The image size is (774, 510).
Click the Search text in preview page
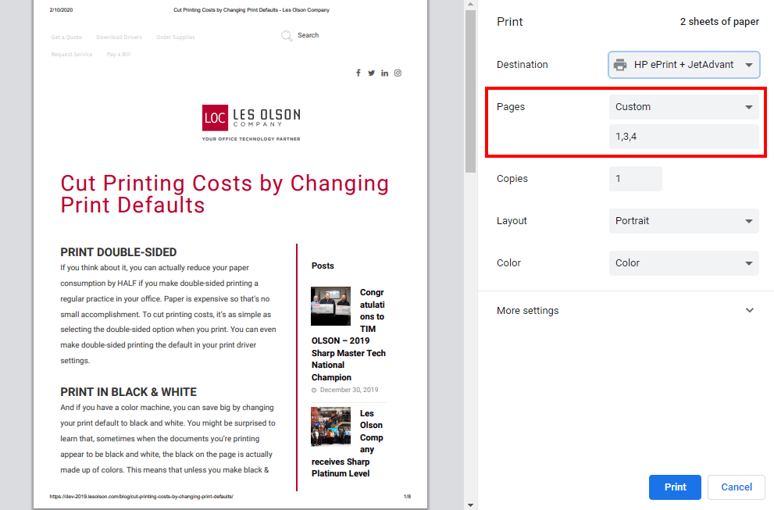pyautogui.click(x=308, y=36)
